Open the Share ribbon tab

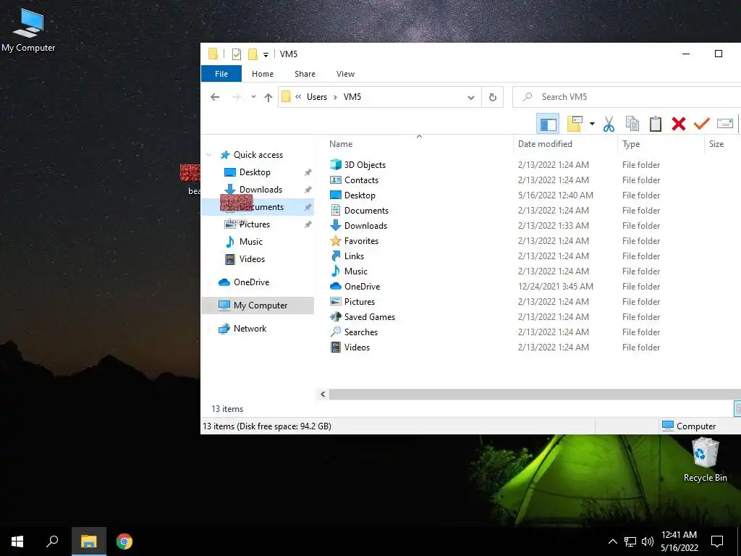[x=305, y=74]
